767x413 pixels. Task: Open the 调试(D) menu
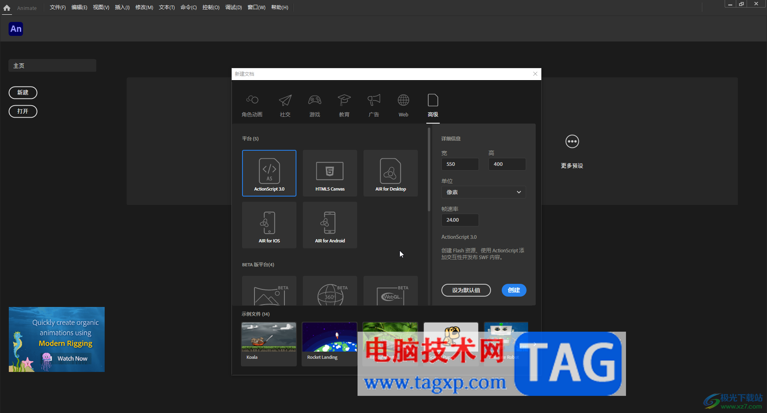[234, 8]
